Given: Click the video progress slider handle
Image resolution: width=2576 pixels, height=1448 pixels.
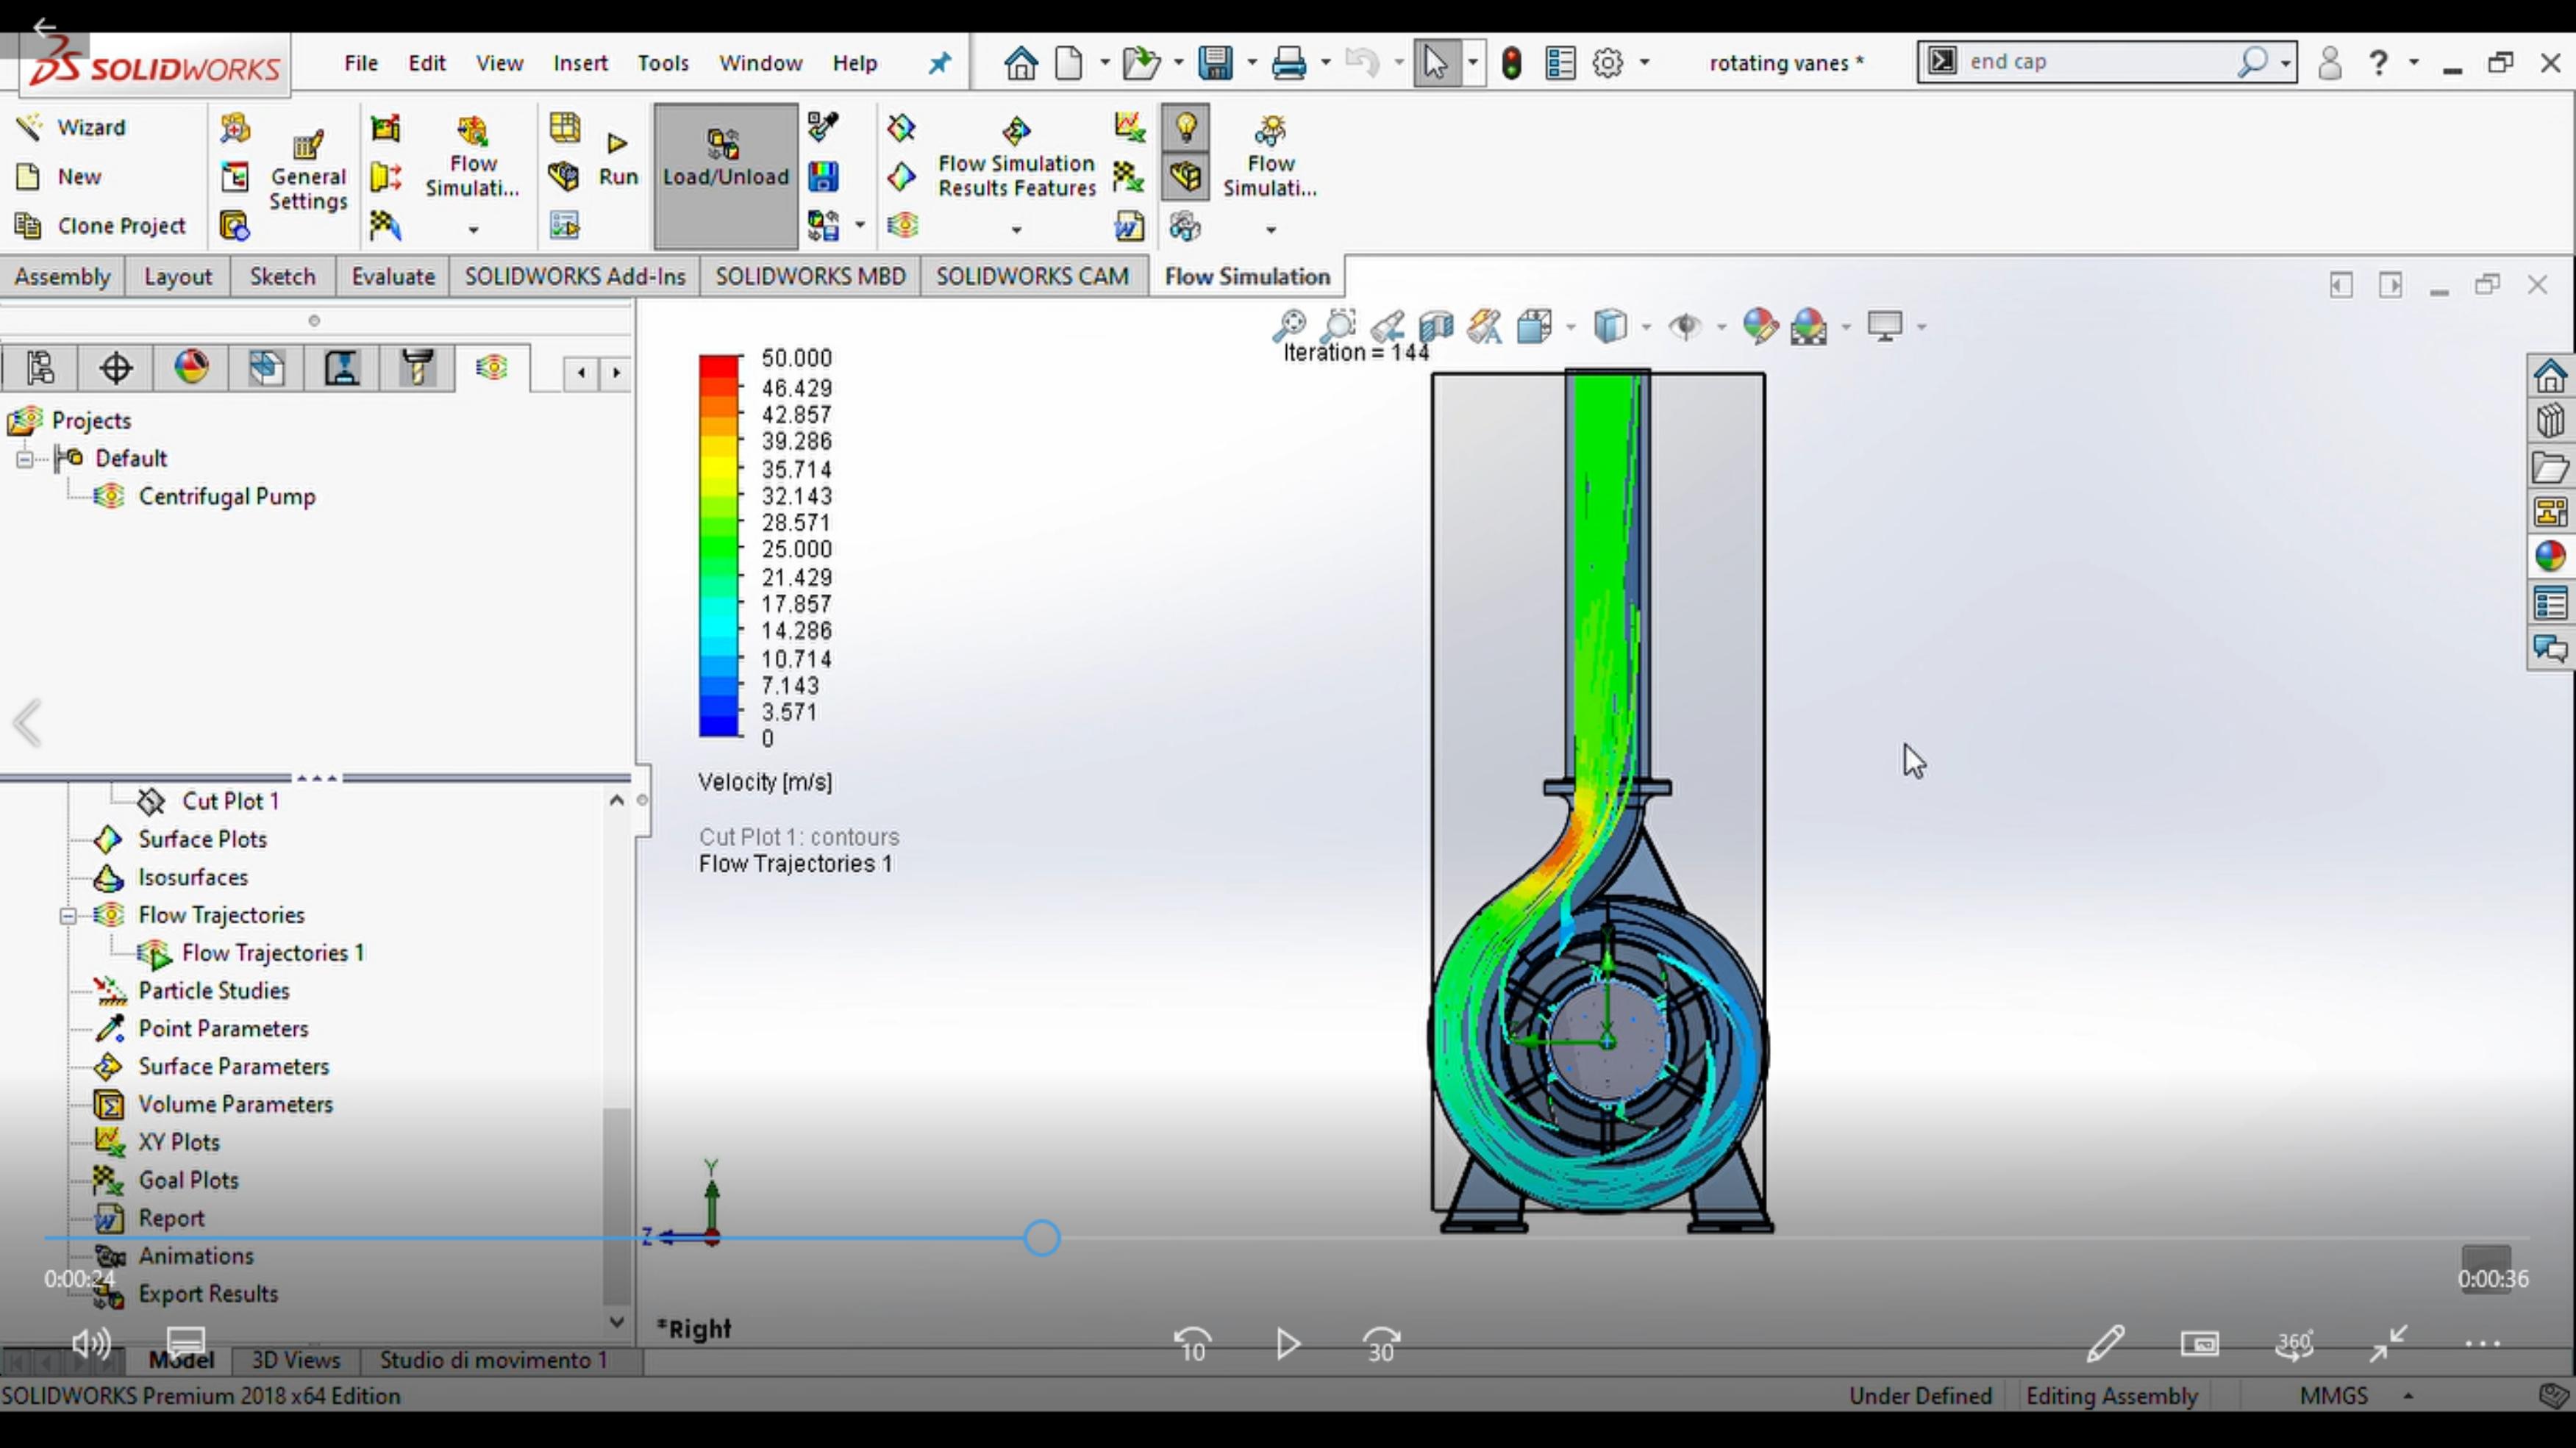Looking at the screenshot, I should point(1041,1238).
